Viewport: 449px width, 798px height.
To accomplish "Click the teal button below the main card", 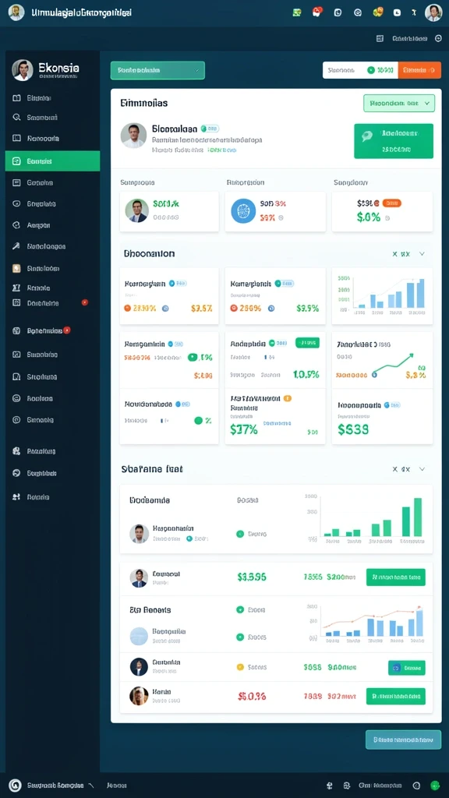I will [x=403, y=740].
